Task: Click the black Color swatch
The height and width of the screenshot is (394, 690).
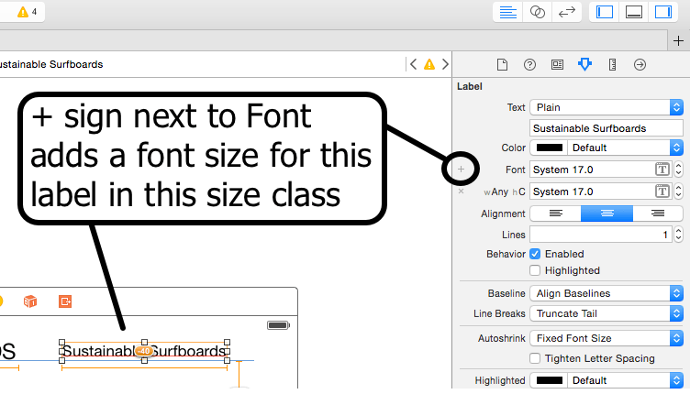Action: (x=548, y=148)
